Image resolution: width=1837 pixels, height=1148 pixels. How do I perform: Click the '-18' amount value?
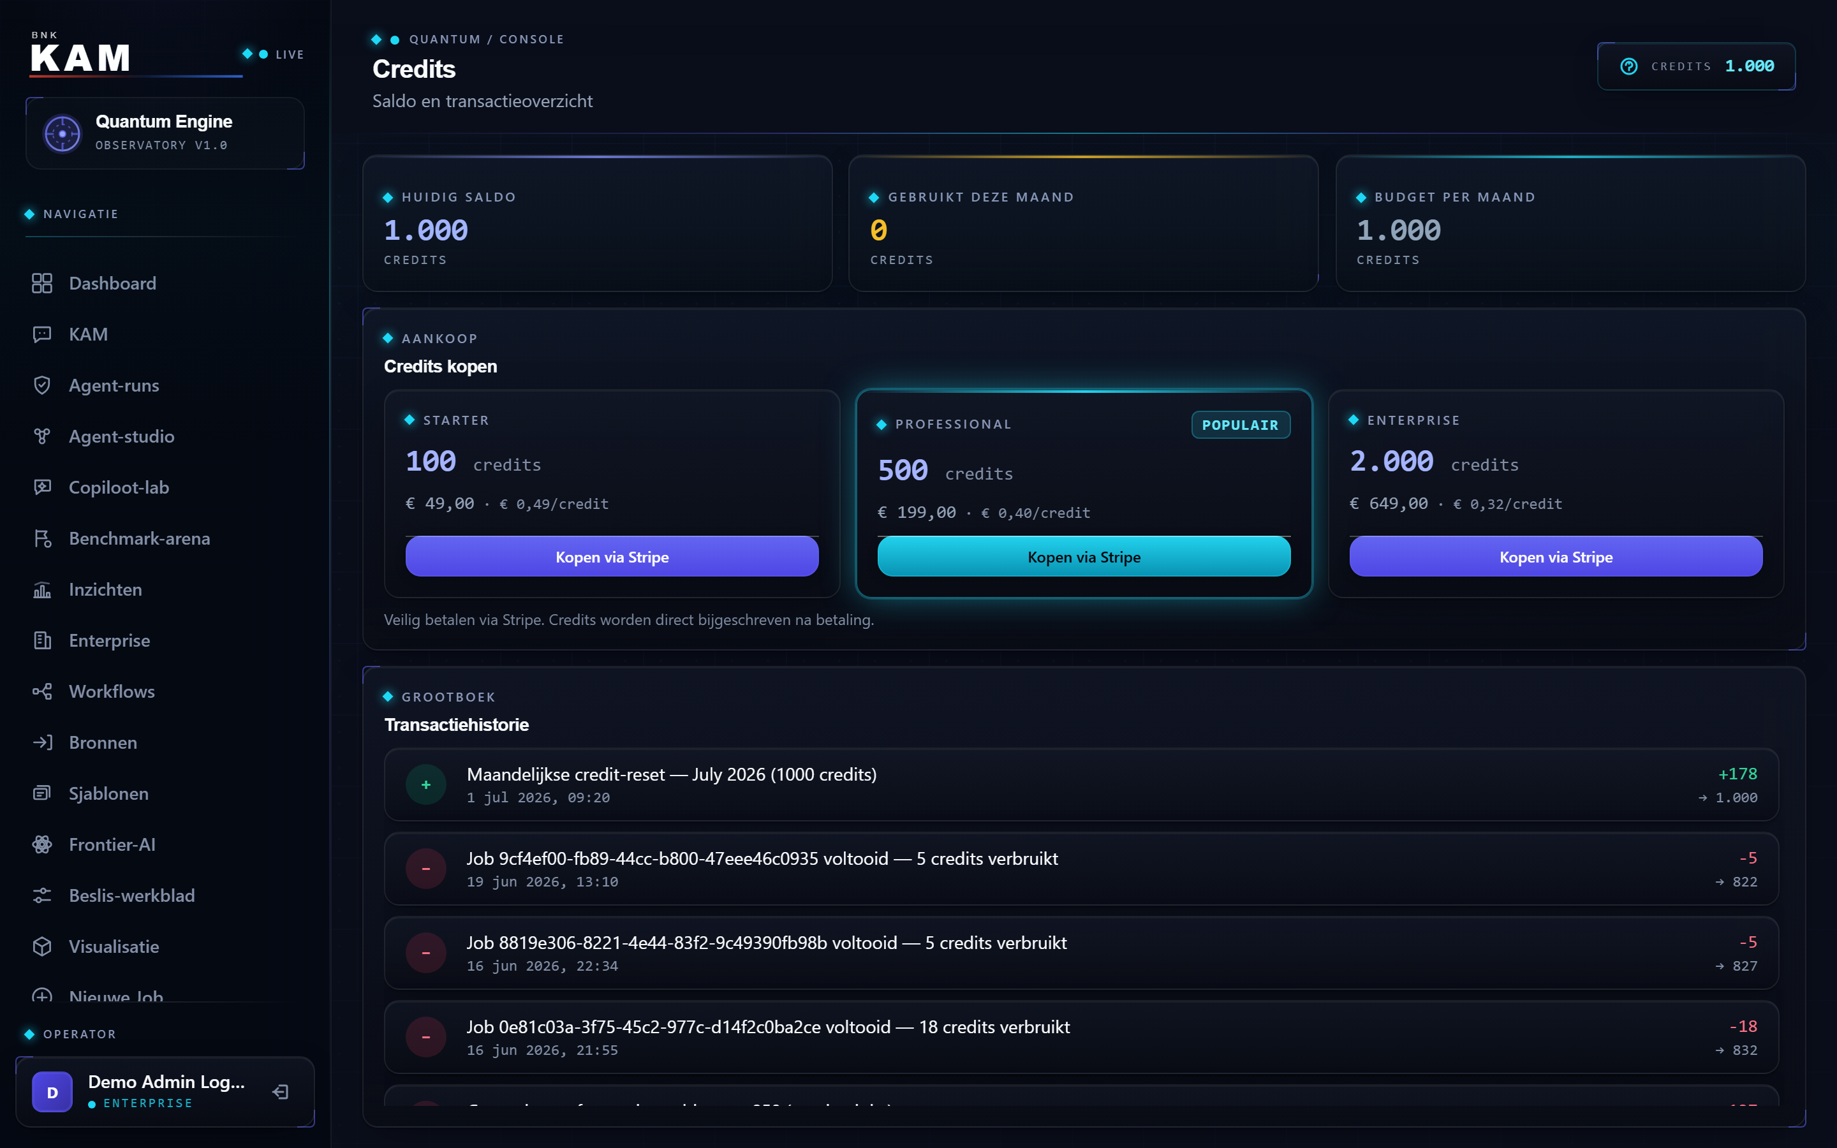[1743, 1027]
